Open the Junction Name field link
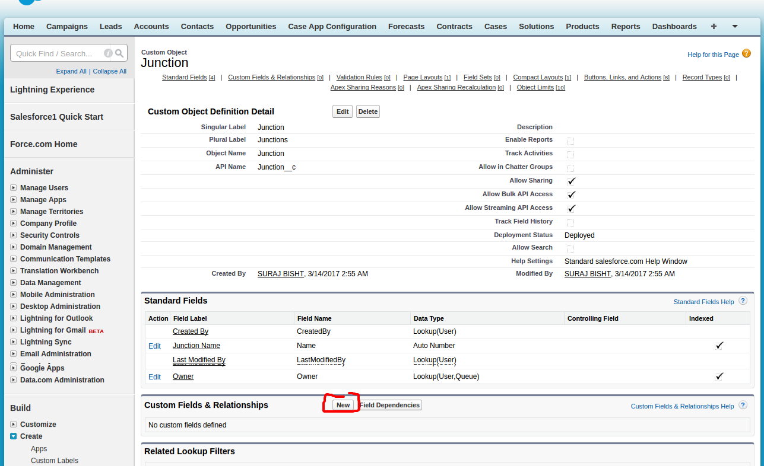764x466 pixels. click(x=196, y=346)
